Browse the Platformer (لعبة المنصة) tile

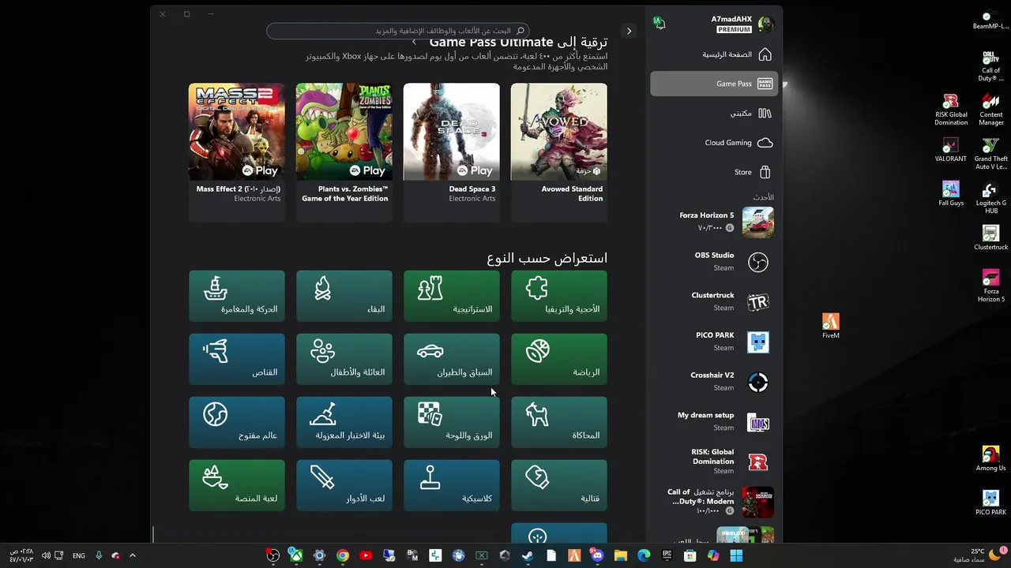click(237, 485)
